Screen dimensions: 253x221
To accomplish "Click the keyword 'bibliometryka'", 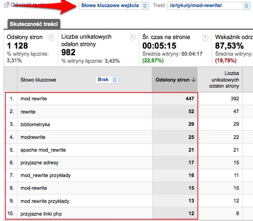I will pos(35,124).
